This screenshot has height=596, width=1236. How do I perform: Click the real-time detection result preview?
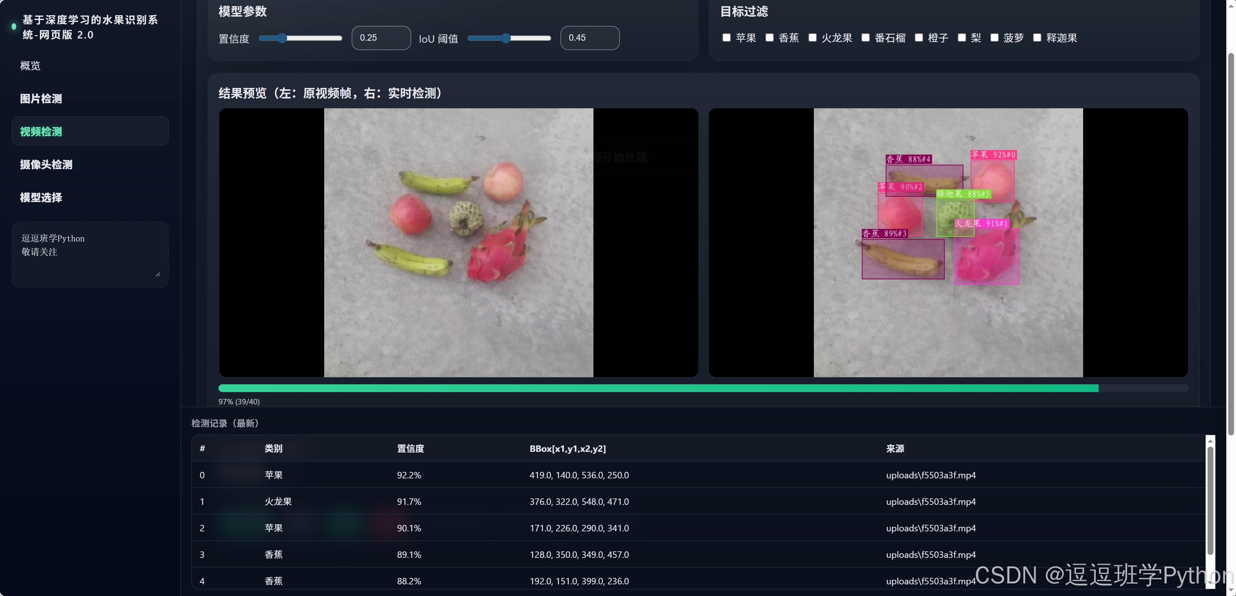click(948, 242)
